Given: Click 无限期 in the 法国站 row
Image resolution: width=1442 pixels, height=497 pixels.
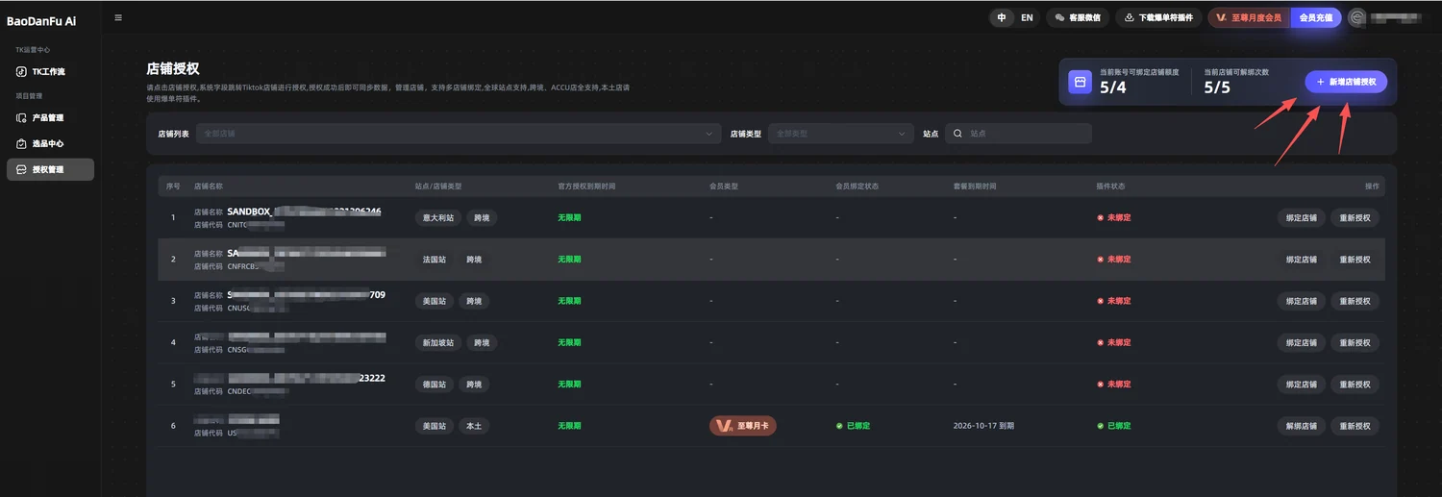Looking at the screenshot, I should [x=569, y=260].
